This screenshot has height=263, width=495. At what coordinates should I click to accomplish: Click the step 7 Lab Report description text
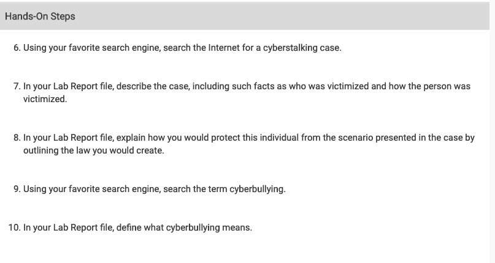coord(247,92)
